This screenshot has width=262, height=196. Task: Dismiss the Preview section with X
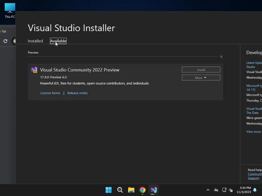221,57
